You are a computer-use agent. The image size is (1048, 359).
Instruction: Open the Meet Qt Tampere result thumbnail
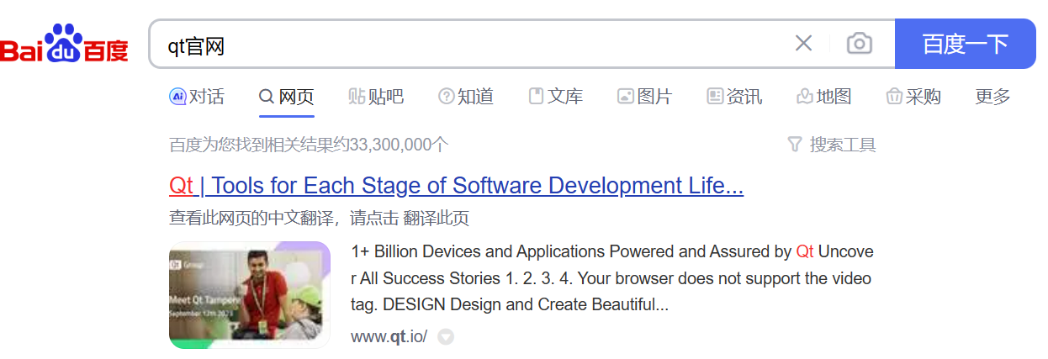point(250,294)
